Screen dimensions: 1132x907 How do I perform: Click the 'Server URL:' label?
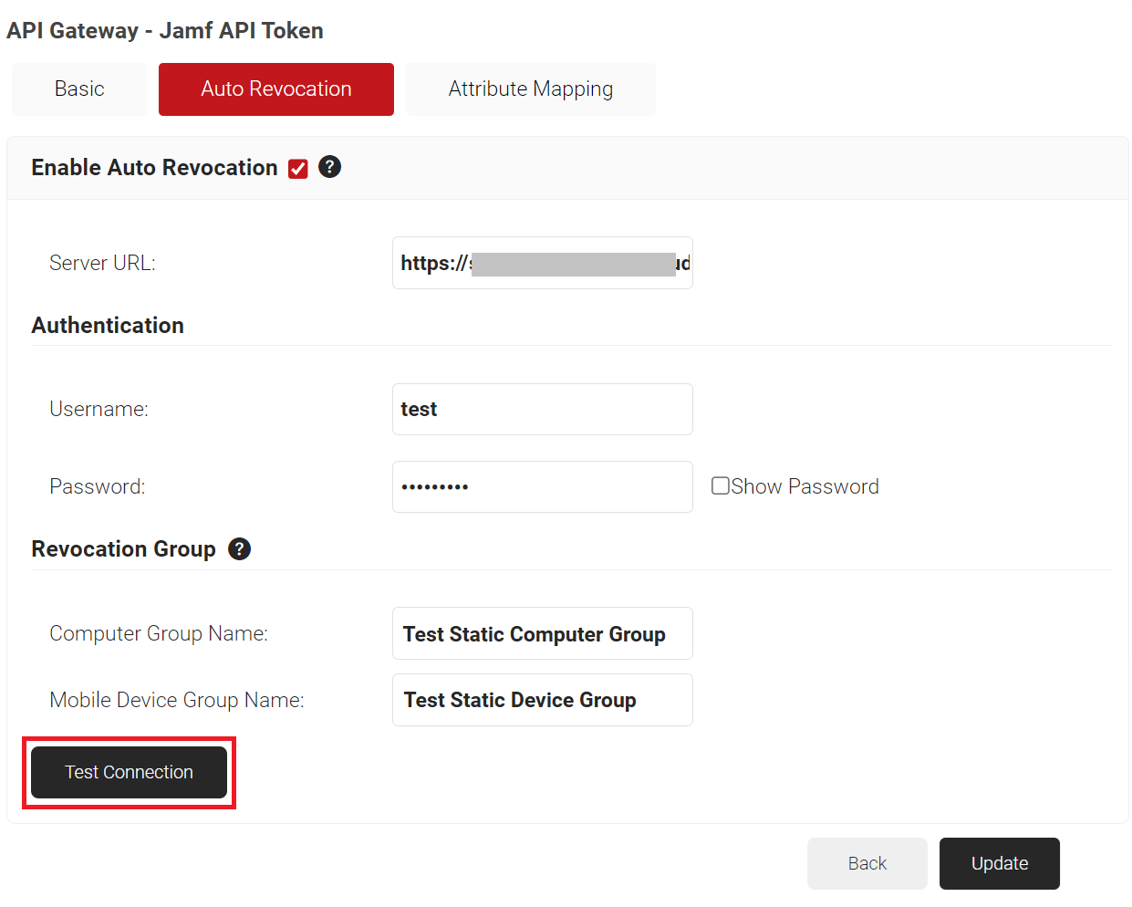[x=102, y=263]
